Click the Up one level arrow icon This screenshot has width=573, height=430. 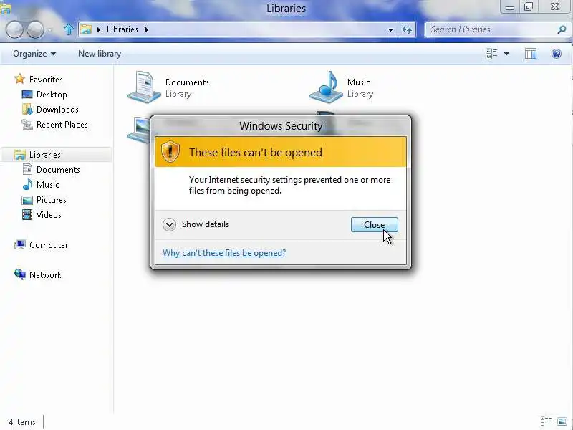[69, 29]
